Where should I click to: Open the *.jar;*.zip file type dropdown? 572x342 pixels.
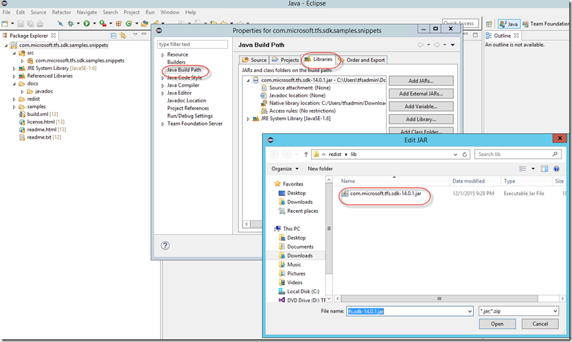[x=518, y=311]
